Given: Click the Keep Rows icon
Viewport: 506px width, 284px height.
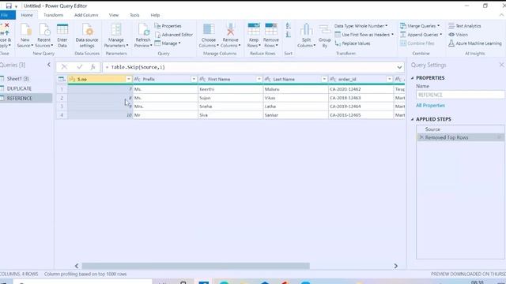Looking at the screenshot, I should (x=254, y=29).
